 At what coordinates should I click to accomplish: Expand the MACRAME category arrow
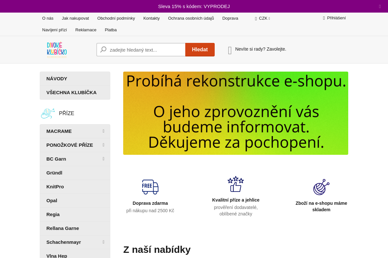coord(103,131)
